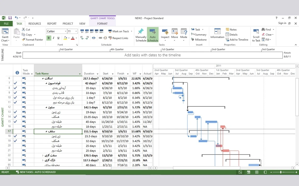Select Manually Schedule icon

coord(141,32)
